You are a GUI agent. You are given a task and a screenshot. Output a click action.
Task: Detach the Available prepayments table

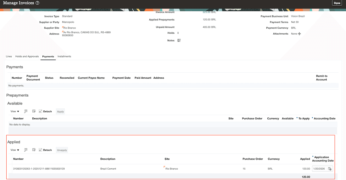tap(45, 111)
